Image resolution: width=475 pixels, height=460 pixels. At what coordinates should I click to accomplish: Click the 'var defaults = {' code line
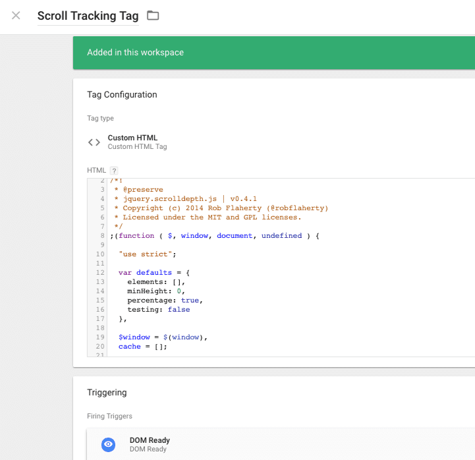pos(154,273)
